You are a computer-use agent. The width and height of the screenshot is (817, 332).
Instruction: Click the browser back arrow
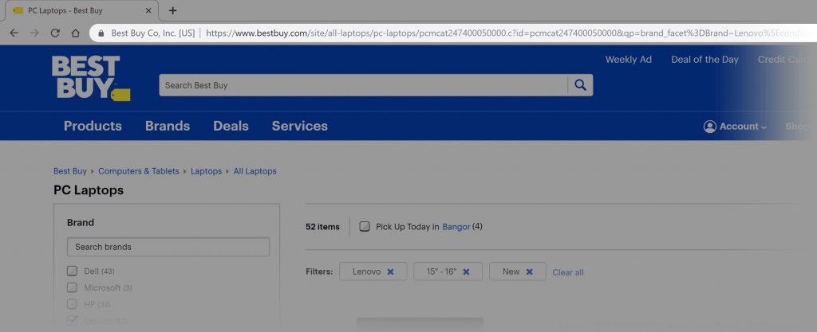click(x=14, y=33)
